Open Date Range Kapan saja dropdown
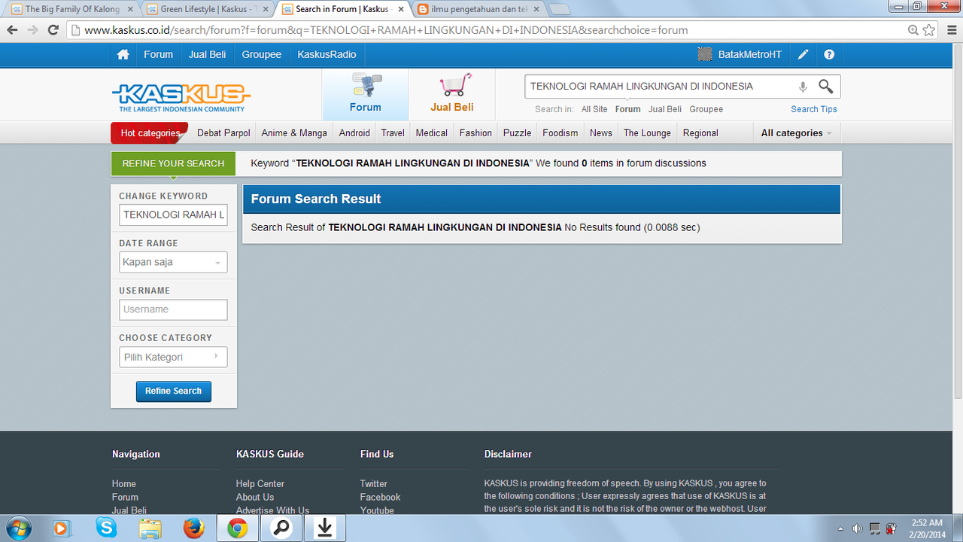The height and width of the screenshot is (542, 963). [x=173, y=262]
